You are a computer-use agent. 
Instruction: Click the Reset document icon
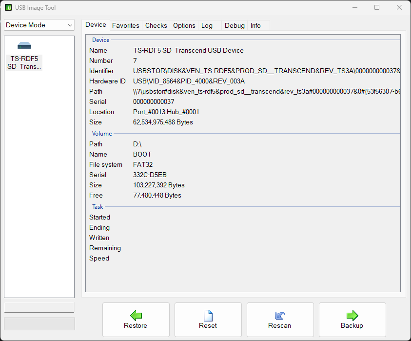tap(208, 315)
